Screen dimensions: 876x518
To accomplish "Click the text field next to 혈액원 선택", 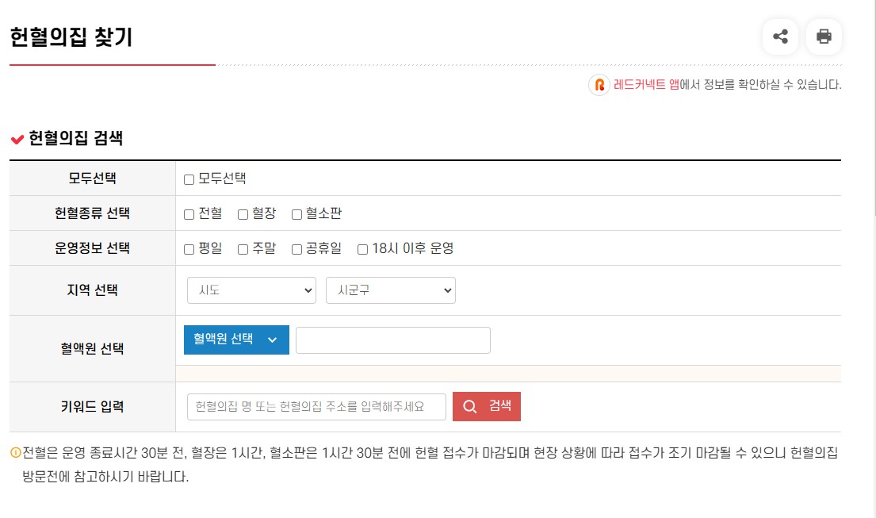I will click(x=392, y=340).
